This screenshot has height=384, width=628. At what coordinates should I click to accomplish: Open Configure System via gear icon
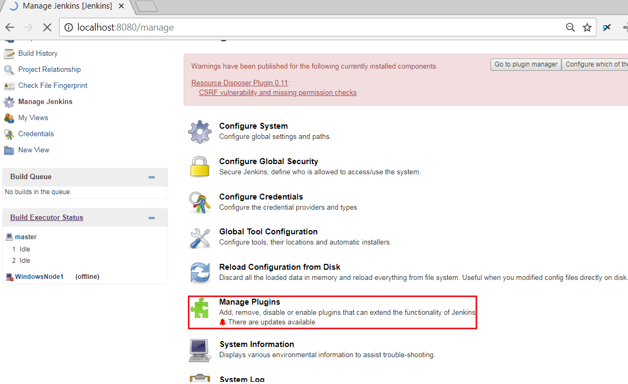pyautogui.click(x=200, y=131)
